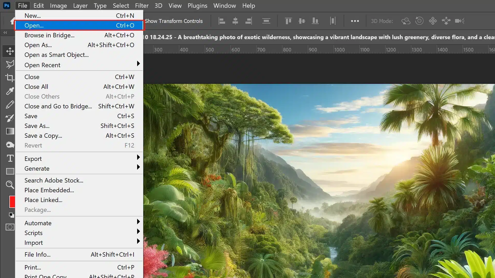Image resolution: width=495 pixels, height=278 pixels.
Task: Toggle Show Transform Controls option
Action: (174, 21)
